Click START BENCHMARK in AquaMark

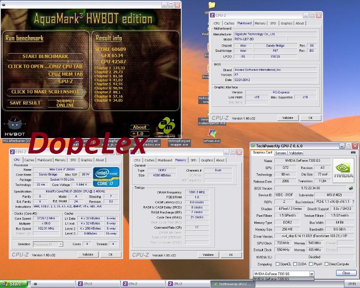pos(45,56)
